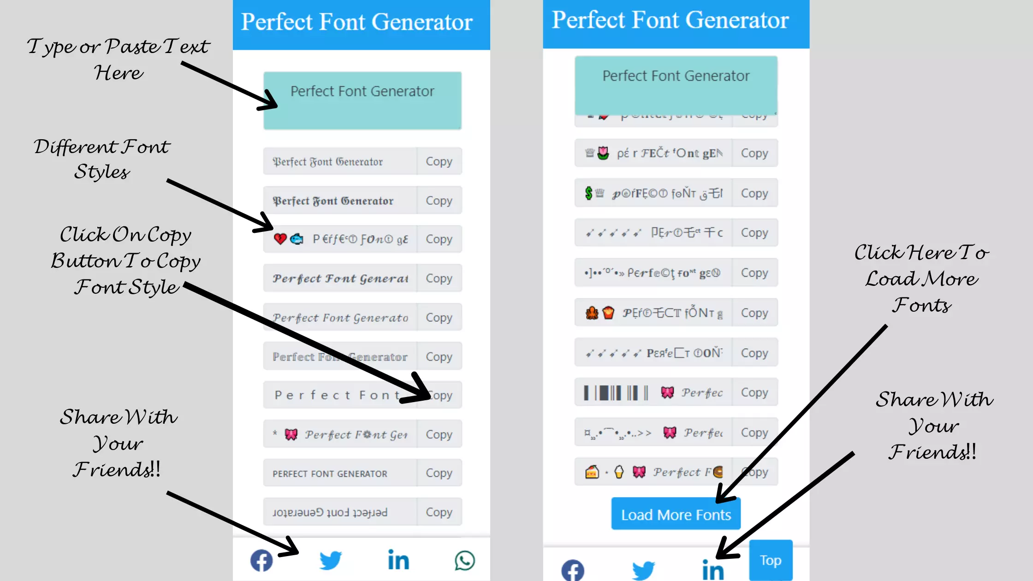Copy the barcode decorated font row
The width and height of the screenshot is (1033, 581).
pos(754,392)
